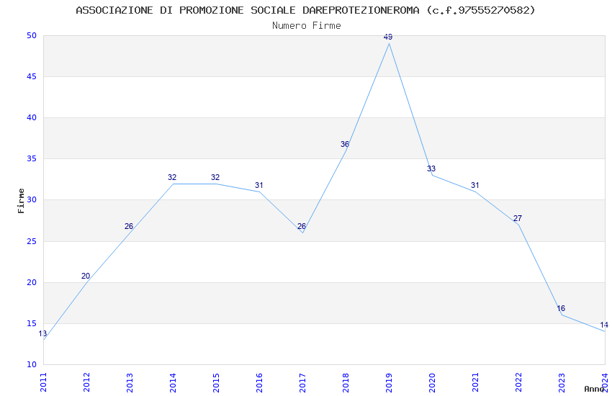
Task: Select the 2012 year label
Action: click(86, 382)
